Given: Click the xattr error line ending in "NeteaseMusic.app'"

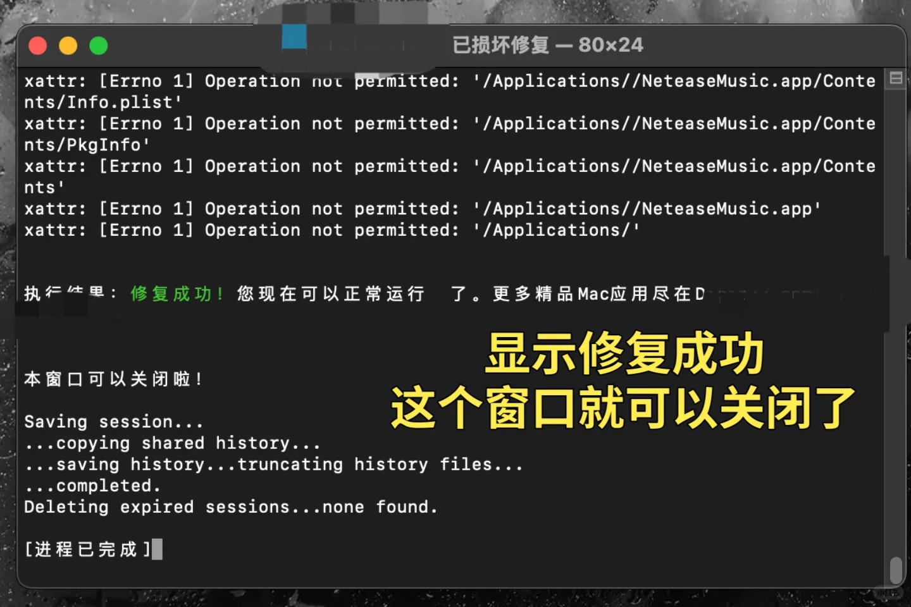Looking at the screenshot, I should [x=423, y=209].
